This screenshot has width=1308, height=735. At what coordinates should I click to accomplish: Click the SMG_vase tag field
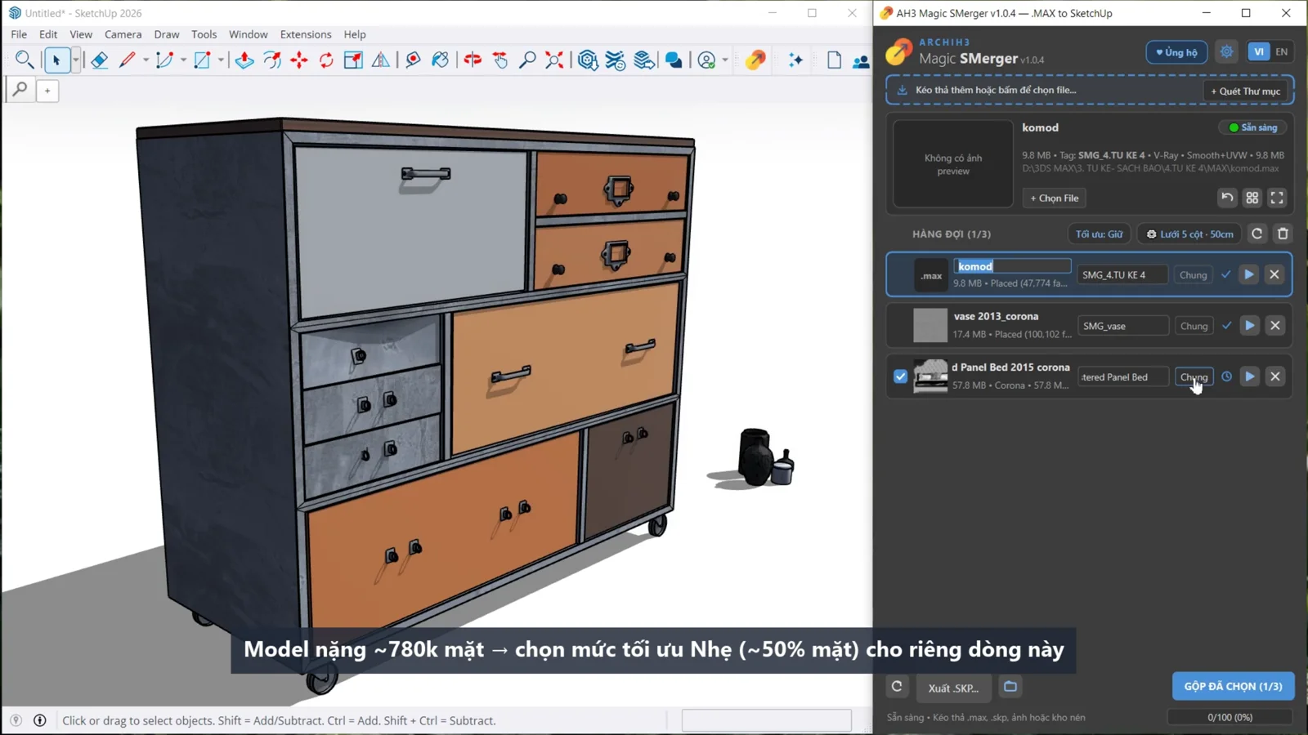click(x=1122, y=326)
